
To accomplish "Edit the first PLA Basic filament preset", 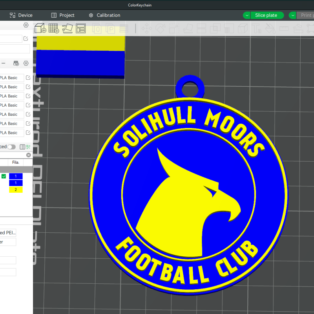I will click(x=28, y=77).
